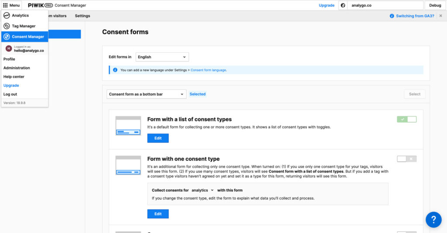This screenshot has height=233, width=447.
Task: Click the Analytics chart icon
Action: coord(7,15)
